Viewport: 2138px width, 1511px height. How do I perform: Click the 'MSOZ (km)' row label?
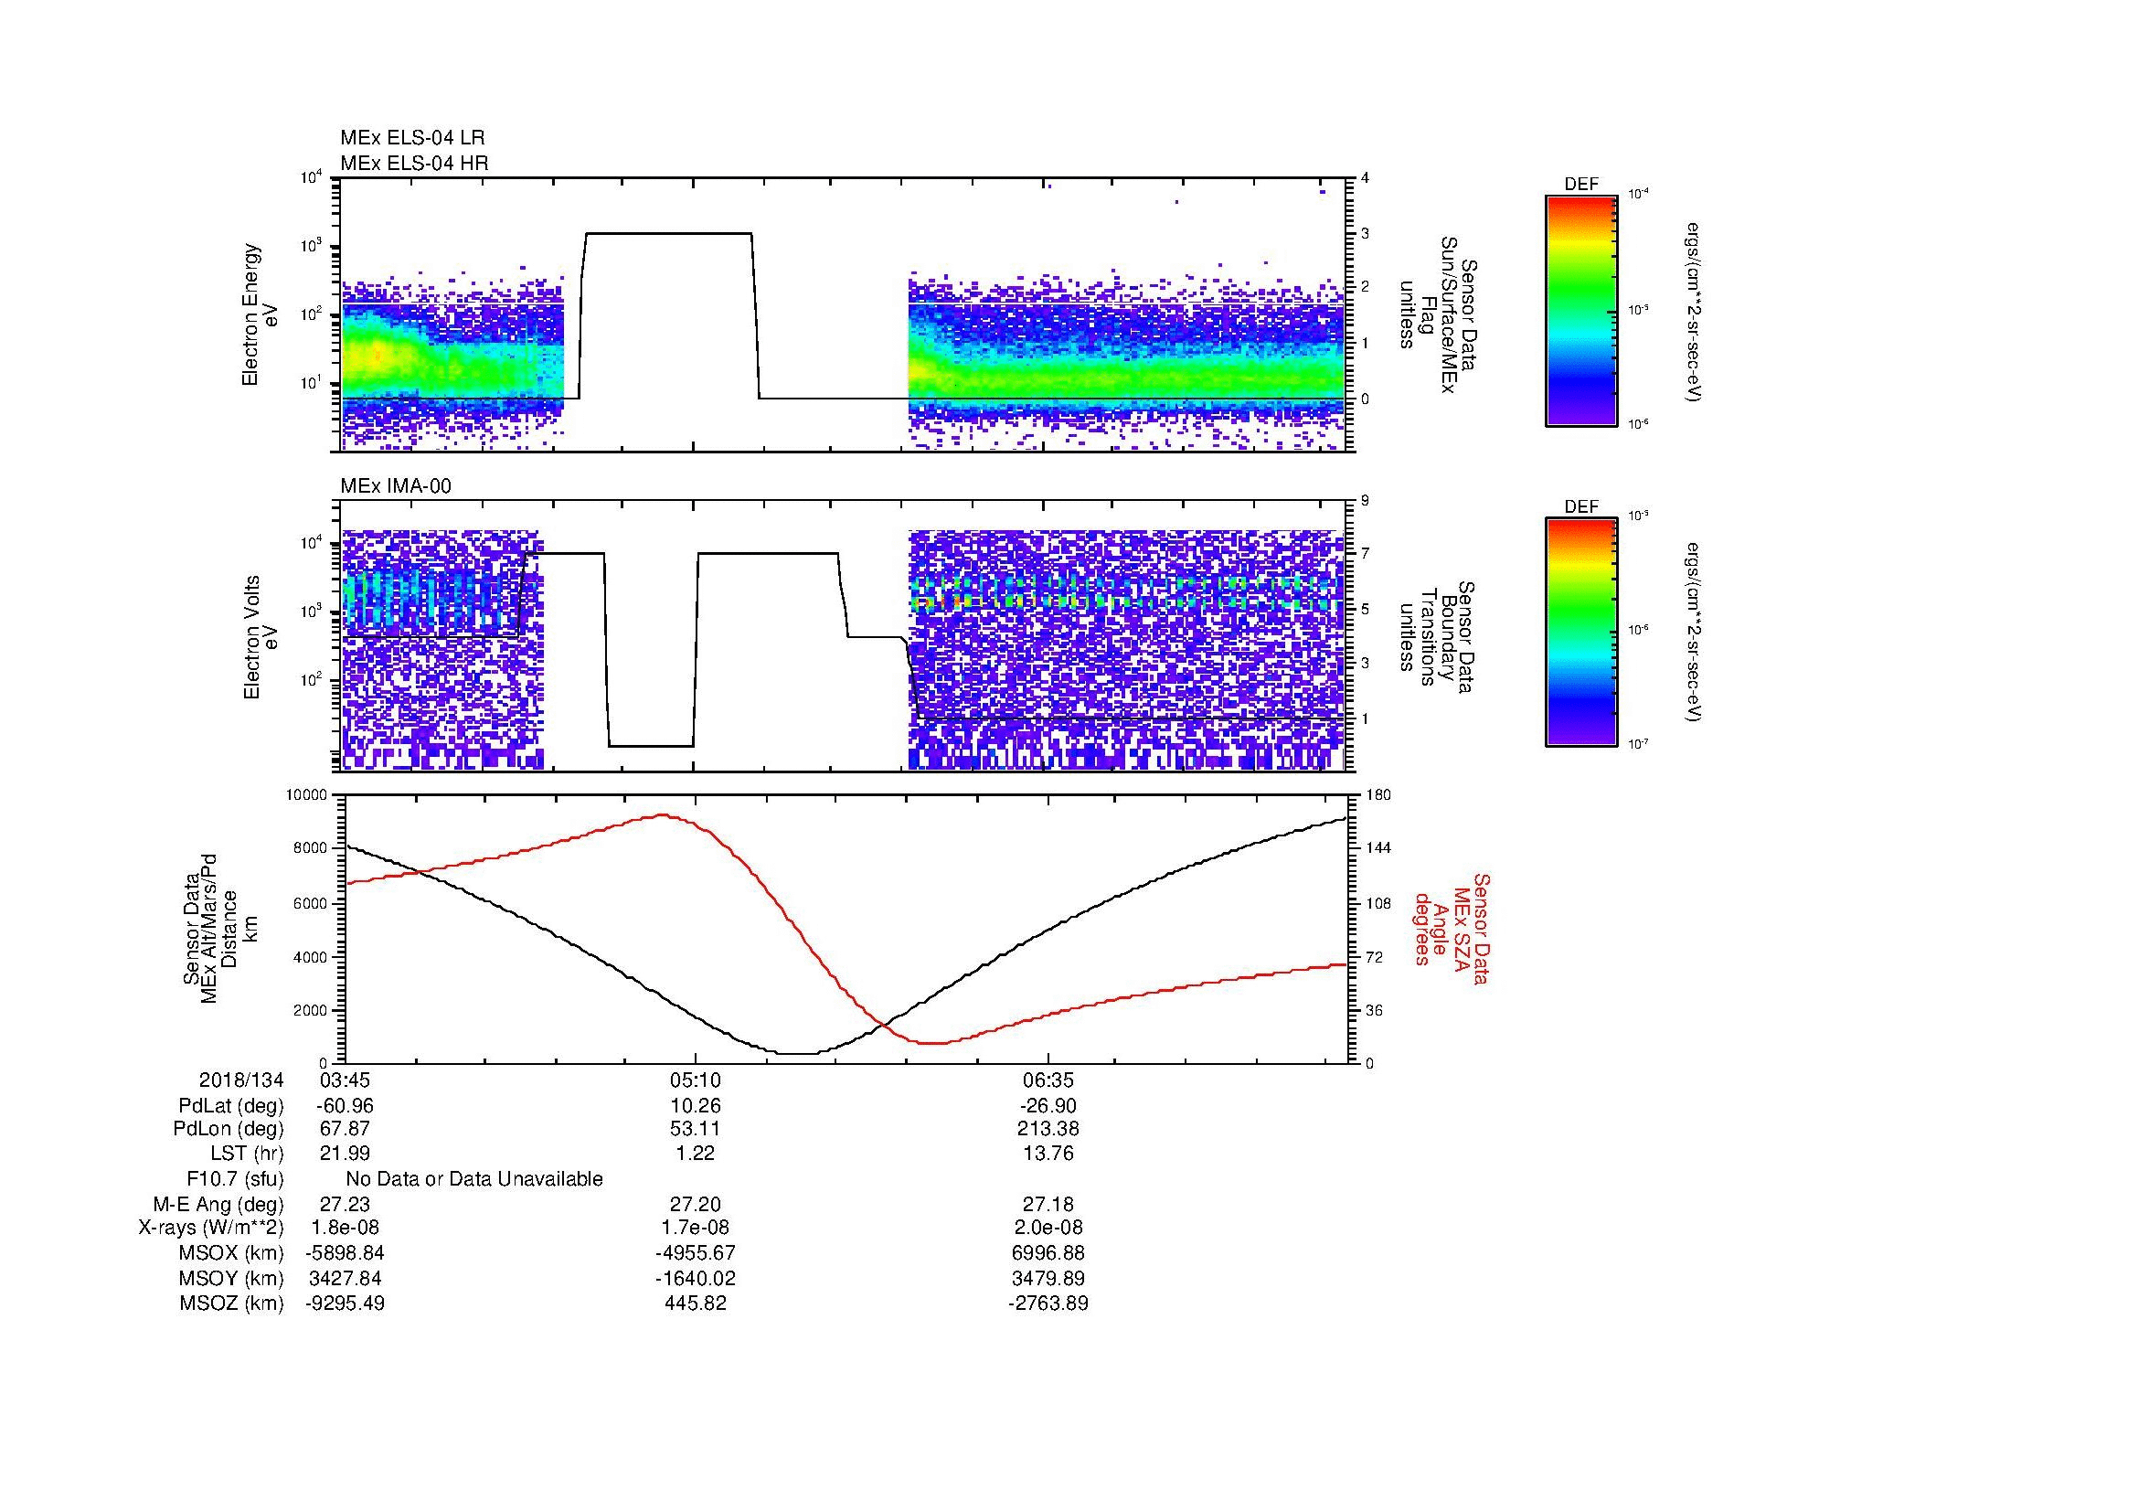(x=231, y=1304)
